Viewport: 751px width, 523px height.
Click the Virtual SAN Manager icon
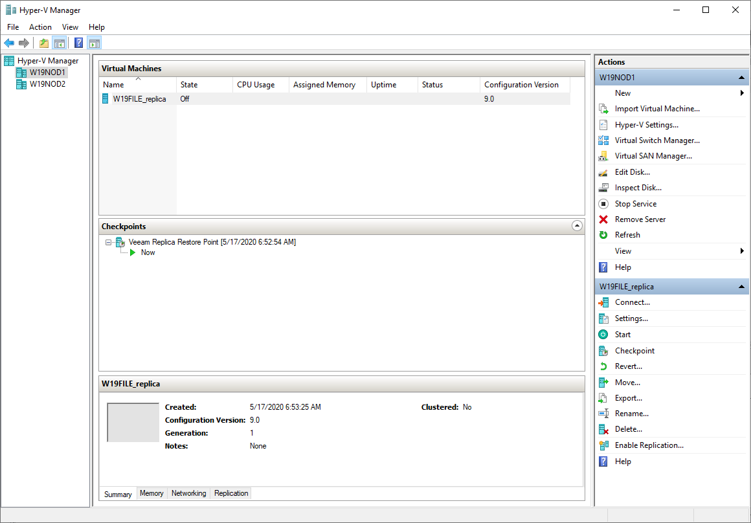603,156
